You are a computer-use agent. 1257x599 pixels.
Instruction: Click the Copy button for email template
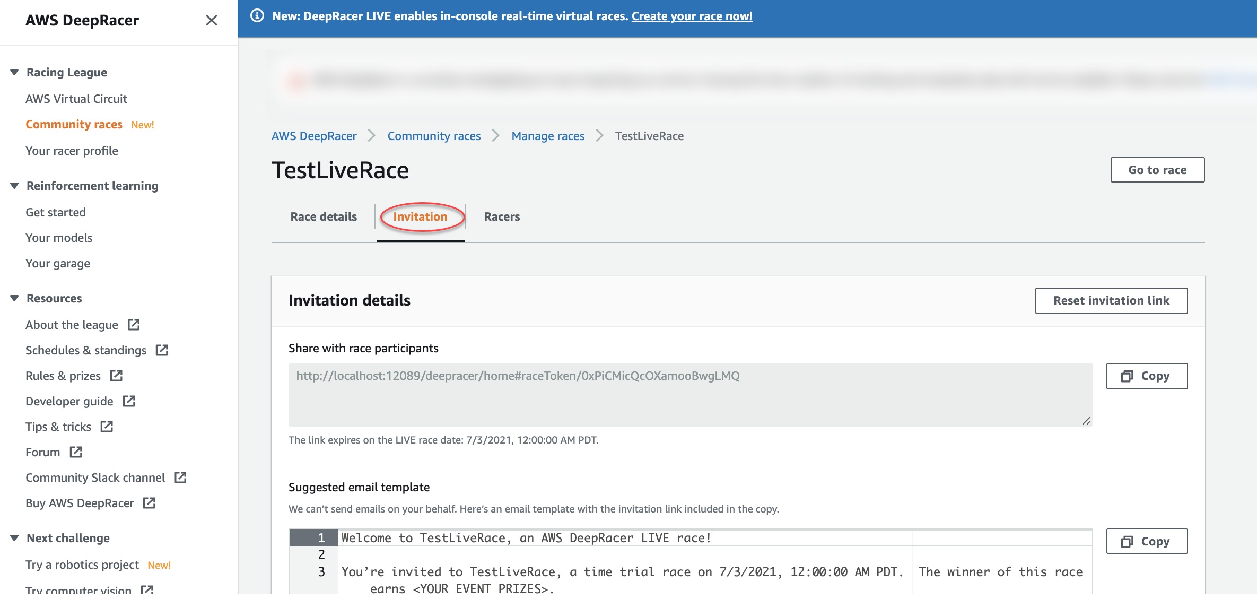click(1146, 541)
